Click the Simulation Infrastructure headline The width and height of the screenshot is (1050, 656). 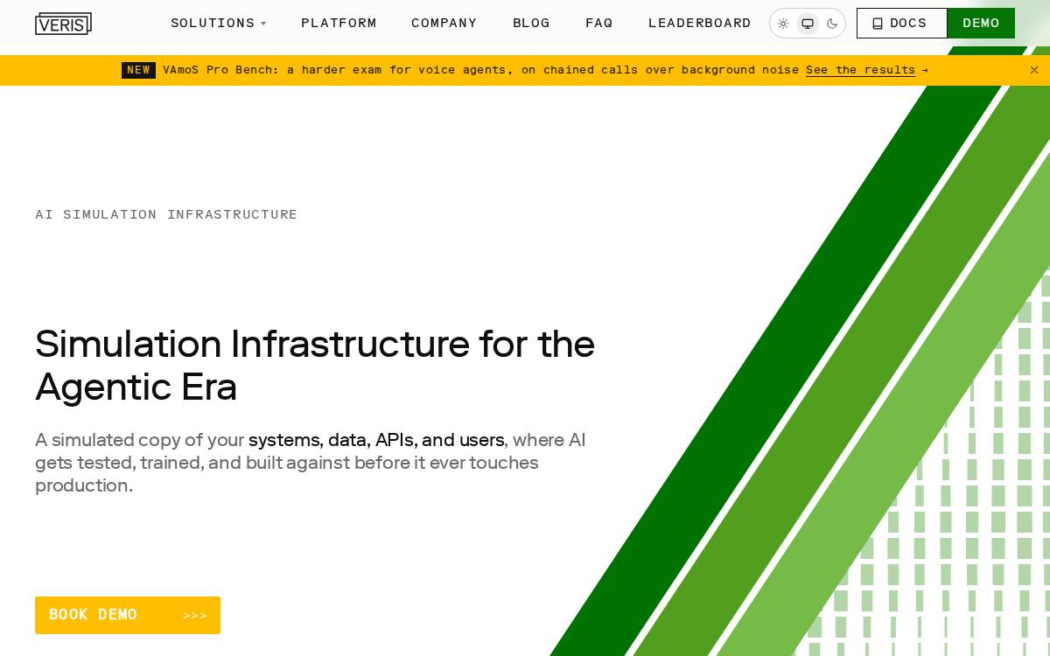[x=315, y=366]
